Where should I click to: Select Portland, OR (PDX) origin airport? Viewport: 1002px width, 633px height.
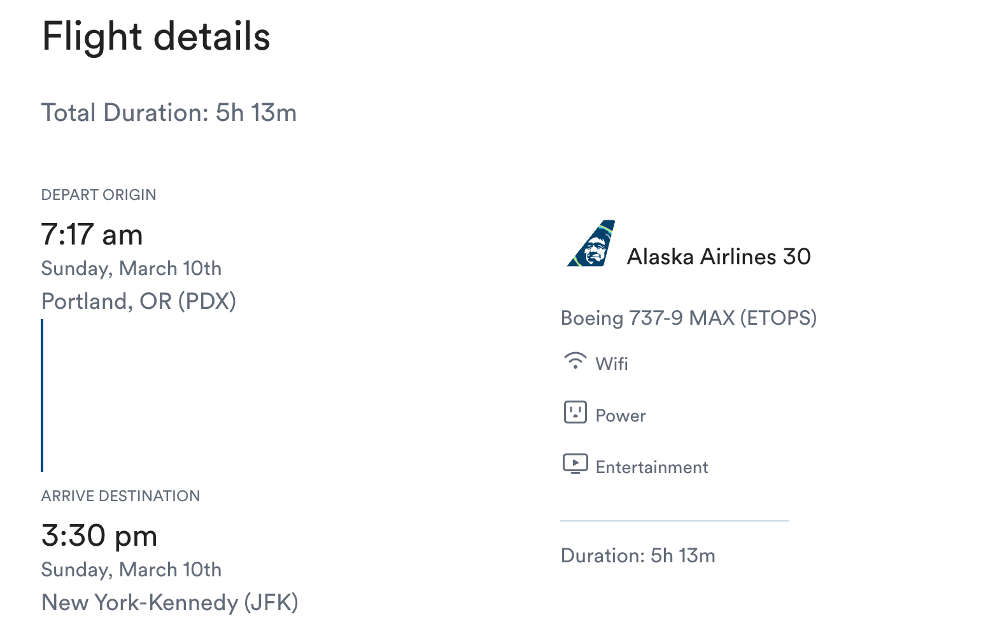[138, 301]
